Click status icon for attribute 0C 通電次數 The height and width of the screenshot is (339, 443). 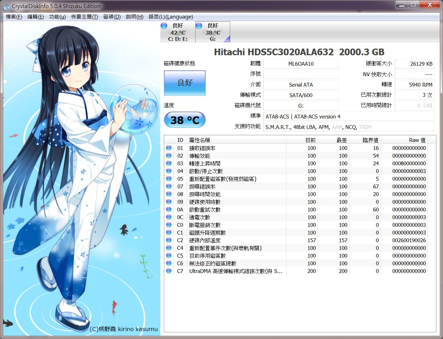pyautogui.click(x=169, y=217)
